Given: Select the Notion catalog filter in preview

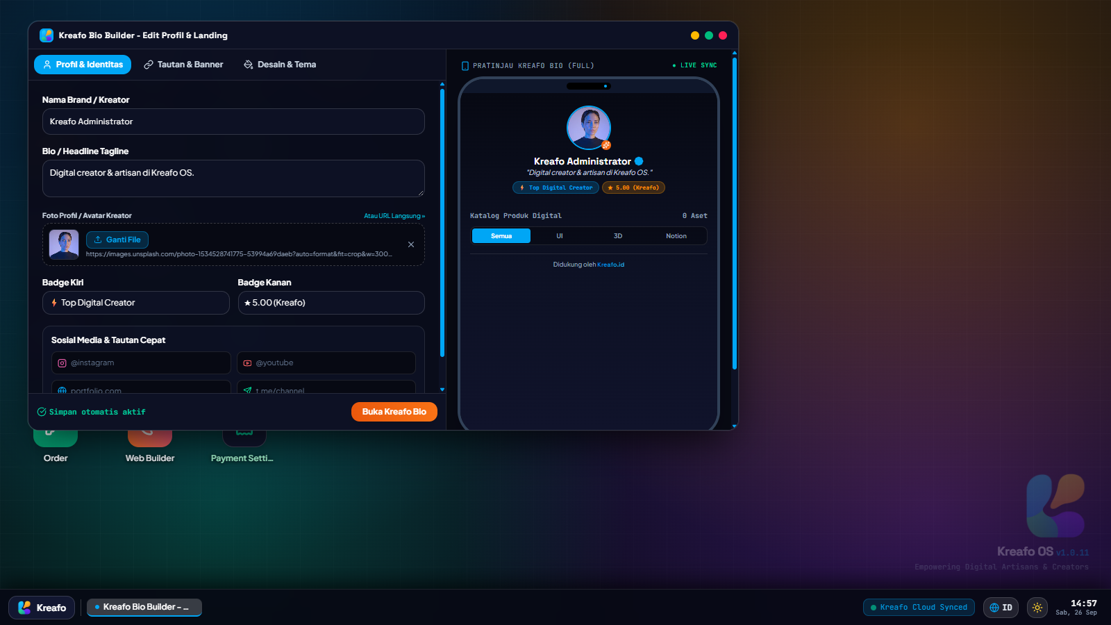Looking at the screenshot, I should tap(676, 236).
